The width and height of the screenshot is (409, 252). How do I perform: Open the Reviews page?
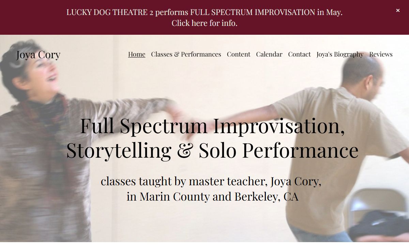(x=381, y=54)
